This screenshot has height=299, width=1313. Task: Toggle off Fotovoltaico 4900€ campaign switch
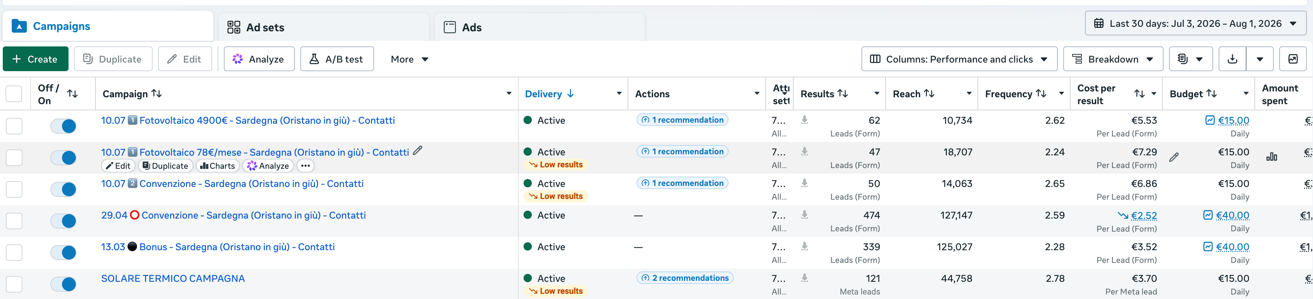point(63,126)
